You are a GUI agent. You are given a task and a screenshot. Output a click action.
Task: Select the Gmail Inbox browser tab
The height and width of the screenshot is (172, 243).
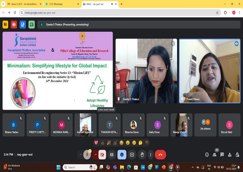tap(24, 4)
